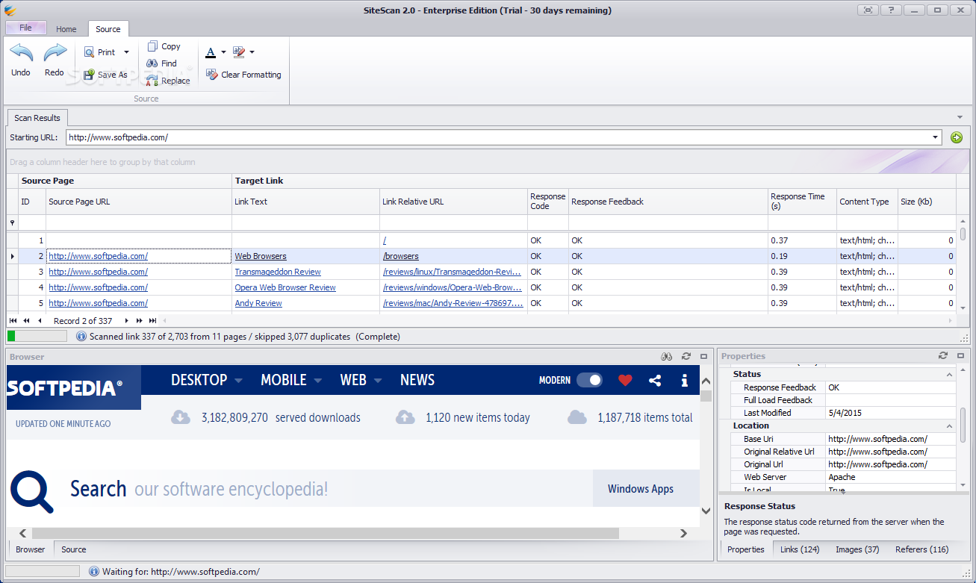
Task: Open the highlight color dropdown arrow
Action: click(x=252, y=52)
